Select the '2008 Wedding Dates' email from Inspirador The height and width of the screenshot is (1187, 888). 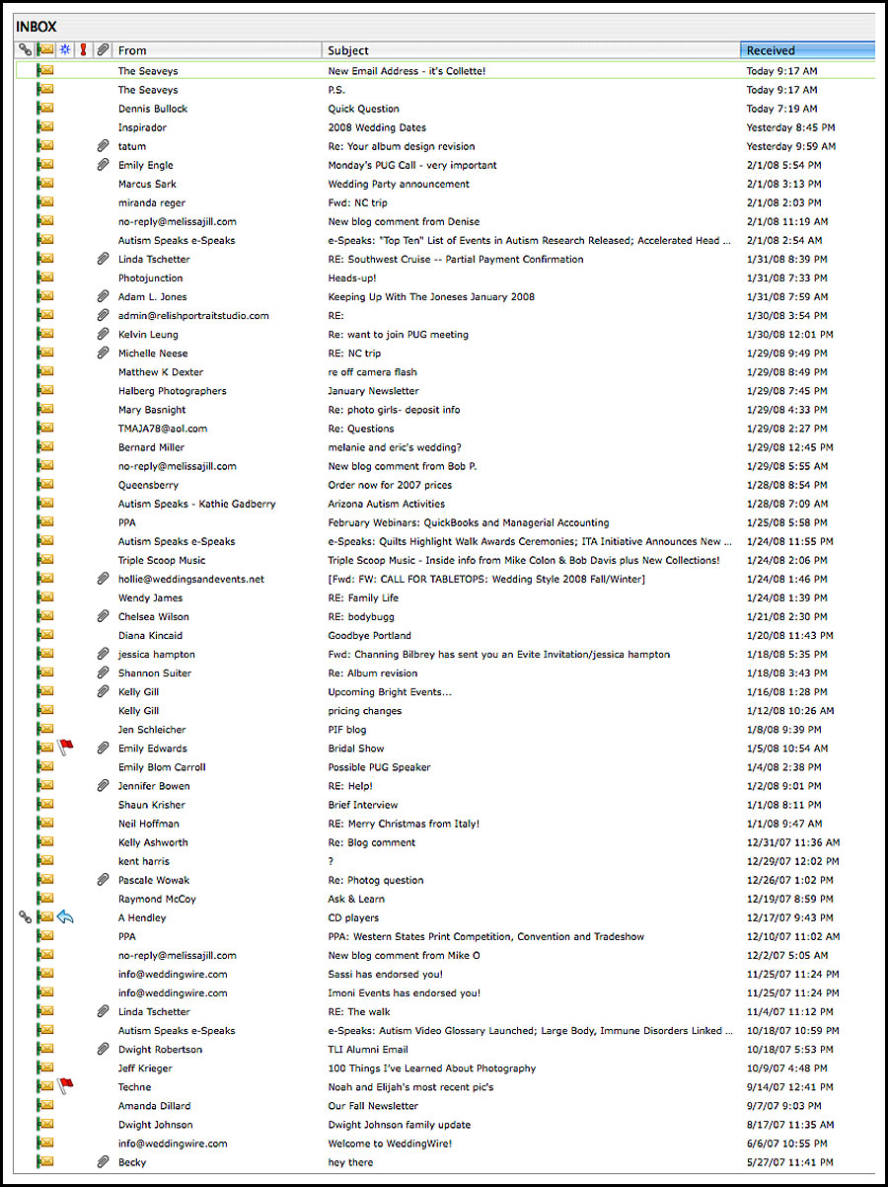click(377, 127)
